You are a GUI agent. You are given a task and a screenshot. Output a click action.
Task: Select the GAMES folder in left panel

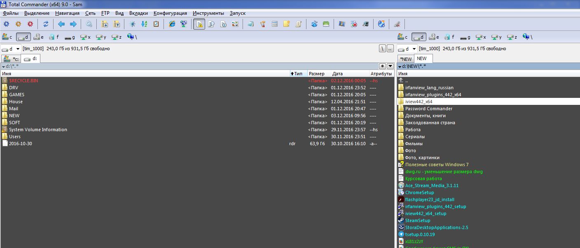(197, 95)
